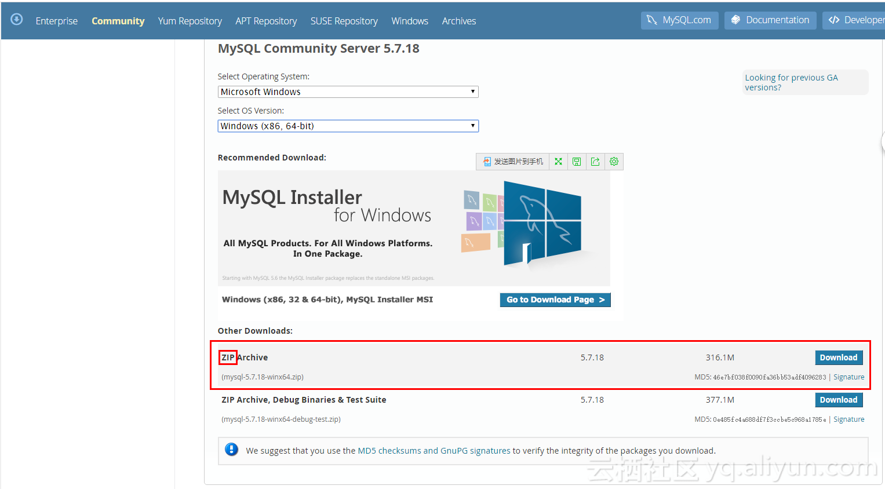The height and width of the screenshot is (489, 885).
Task: Click the code brackets icon on Developer button
Action: [834, 20]
